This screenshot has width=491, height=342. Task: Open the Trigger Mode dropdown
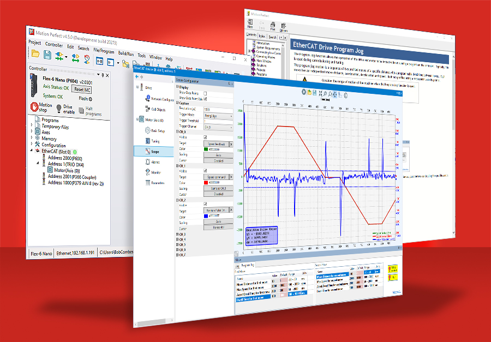pos(218,116)
